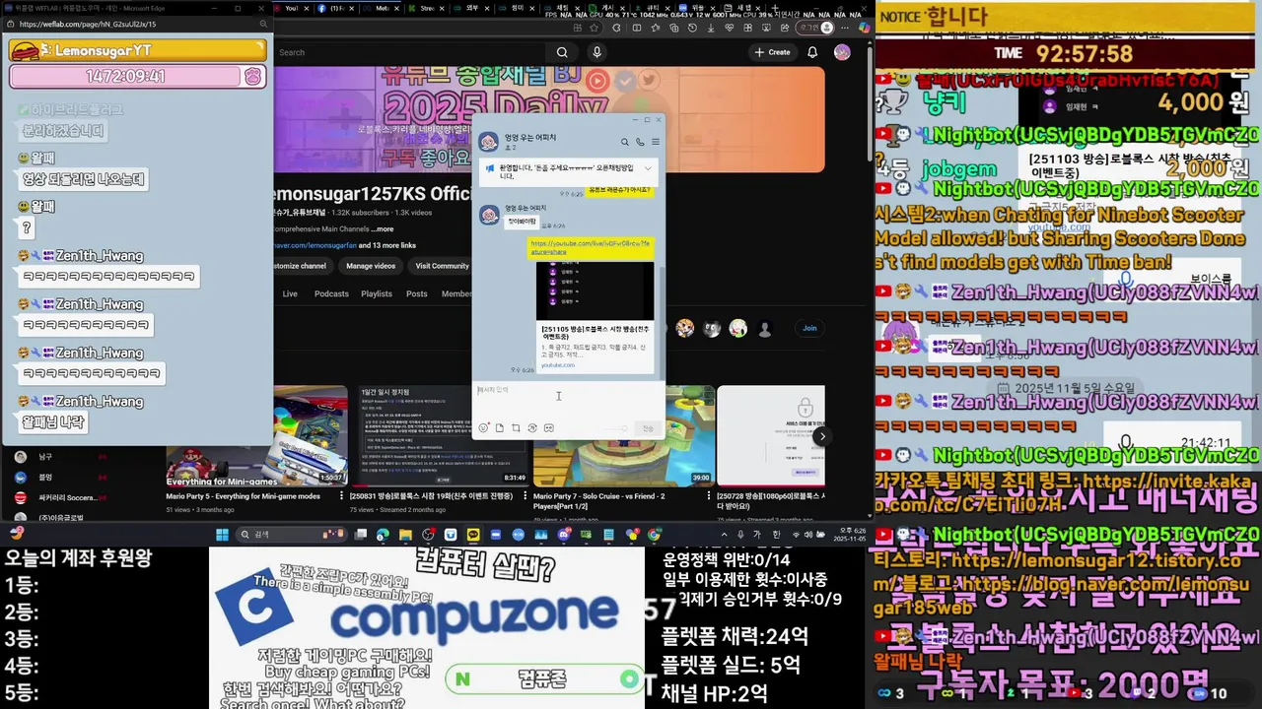
Task: Click the screen capture icon in KakaoTalk
Action: (516, 427)
